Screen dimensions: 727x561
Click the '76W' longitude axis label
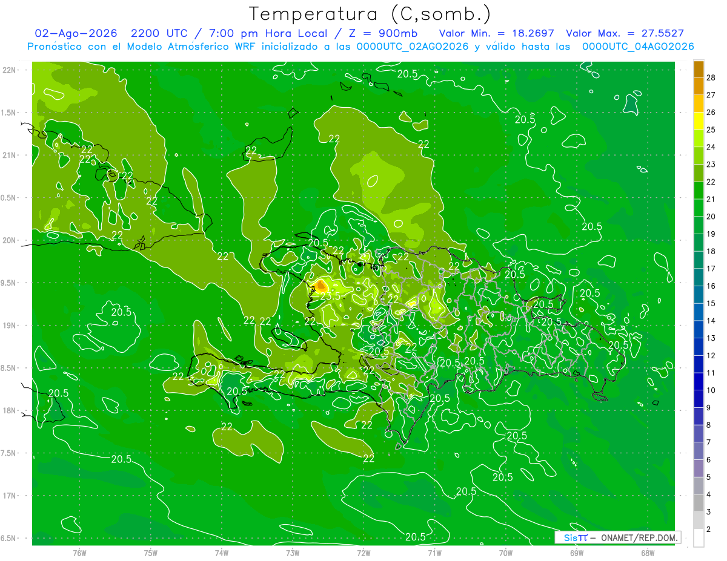[x=79, y=553]
